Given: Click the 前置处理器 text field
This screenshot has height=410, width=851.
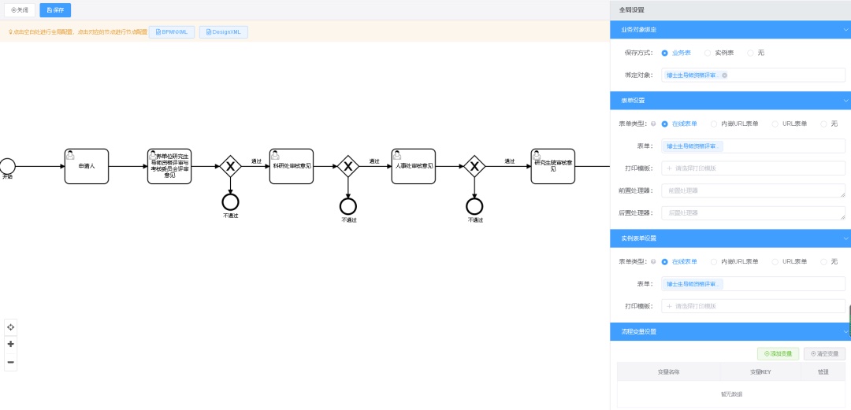Looking at the screenshot, I should (754, 190).
